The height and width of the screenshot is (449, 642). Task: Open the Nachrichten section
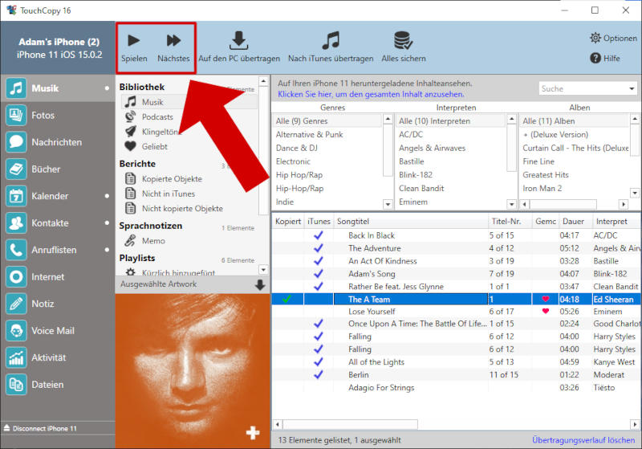(58, 142)
